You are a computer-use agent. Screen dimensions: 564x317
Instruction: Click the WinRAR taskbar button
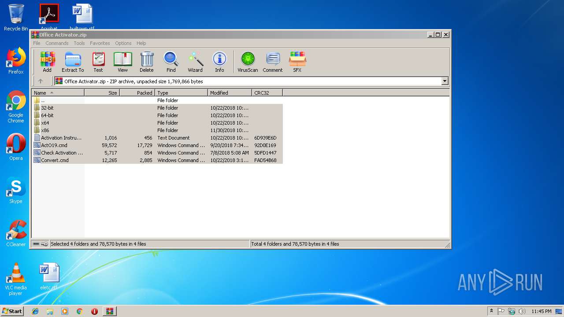click(109, 311)
